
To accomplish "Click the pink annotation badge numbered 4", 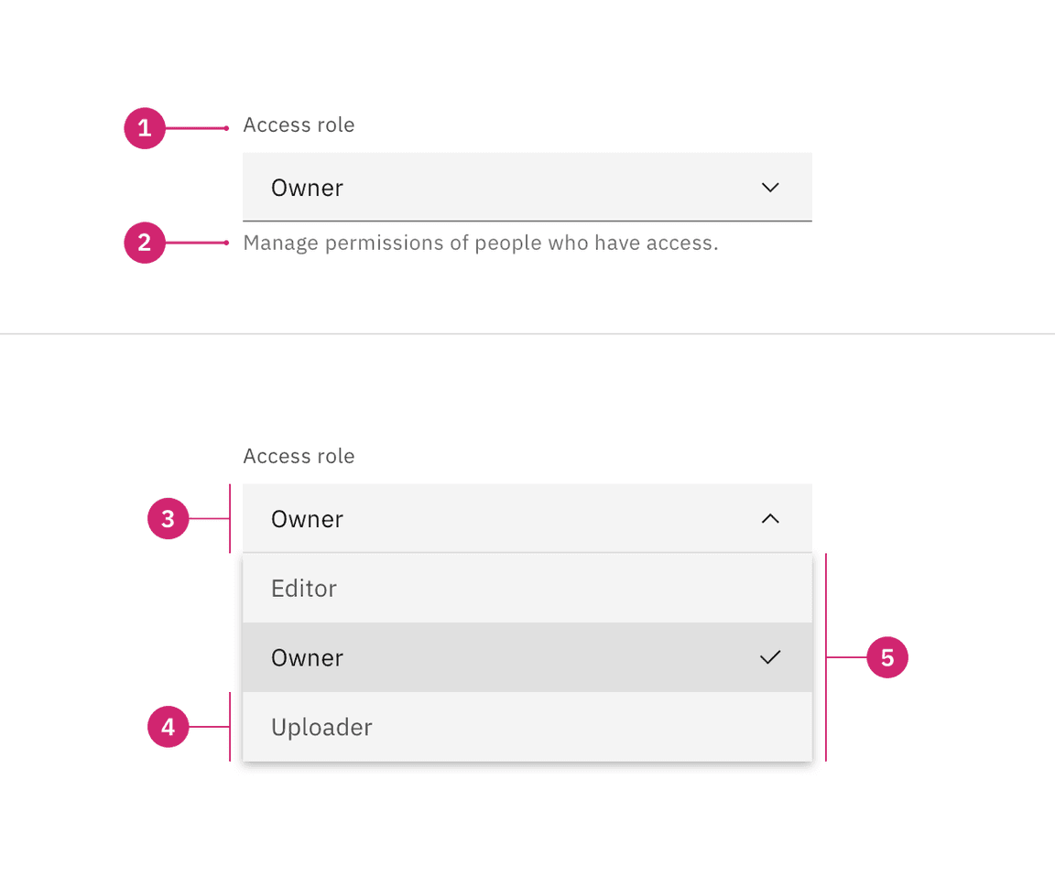I will 169,727.
